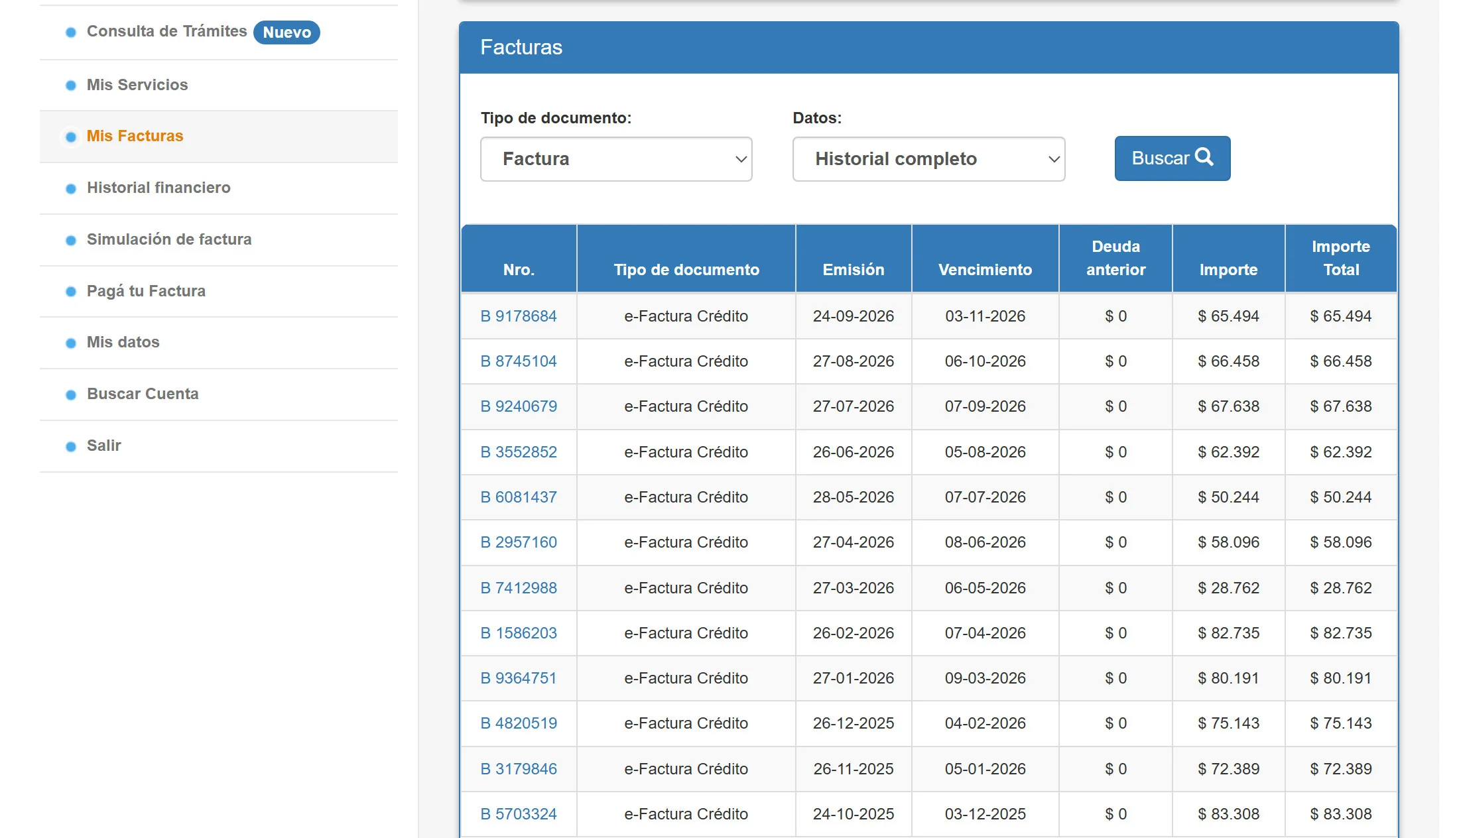Open Historial financiero page
Image resolution: width=1459 pixels, height=838 pixels.
click(x=159, y=188)
